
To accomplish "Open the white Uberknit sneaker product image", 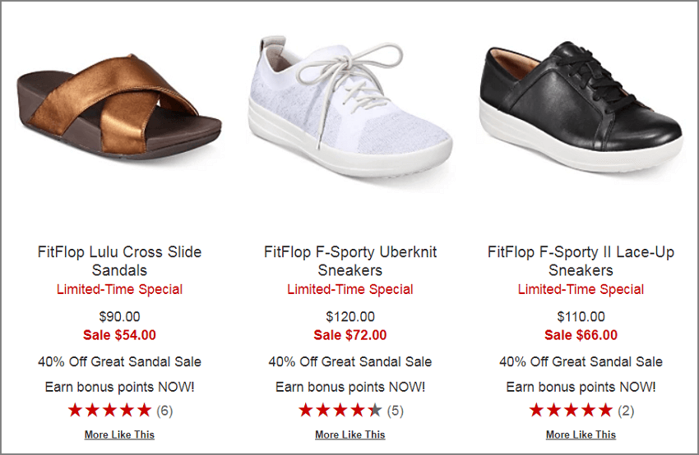I will click(x=350, y=107).
